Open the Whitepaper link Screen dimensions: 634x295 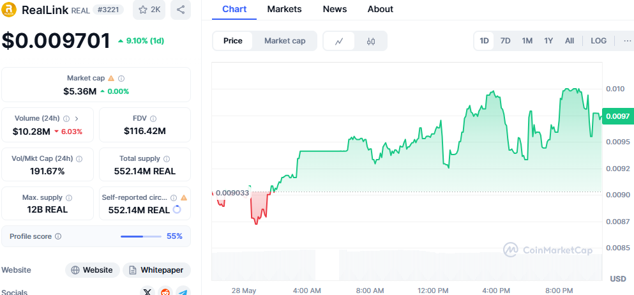[156, 270]
